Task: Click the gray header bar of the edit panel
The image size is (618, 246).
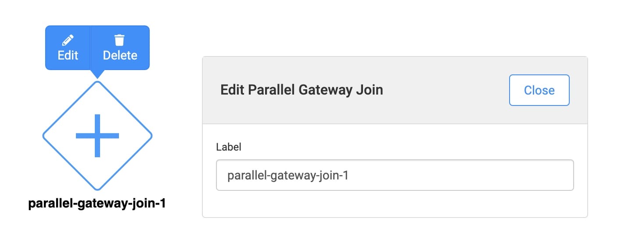Action: point(395,90)
